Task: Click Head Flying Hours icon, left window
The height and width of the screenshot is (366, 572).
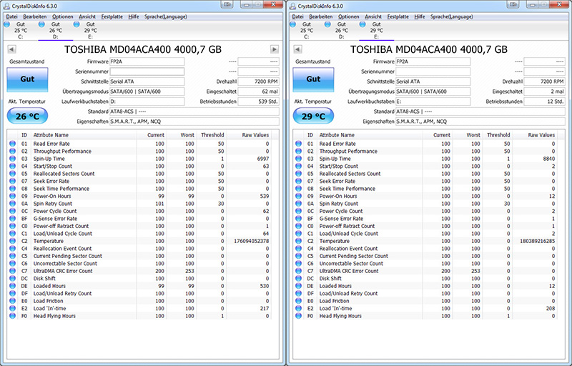Action: pos(13,316)
